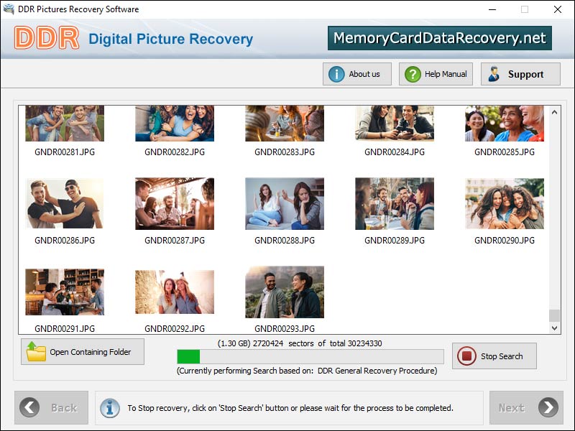Screen dimensions: 575x431
Task: Click the red stop icon for Stop Search
Action: click(466, 356)
